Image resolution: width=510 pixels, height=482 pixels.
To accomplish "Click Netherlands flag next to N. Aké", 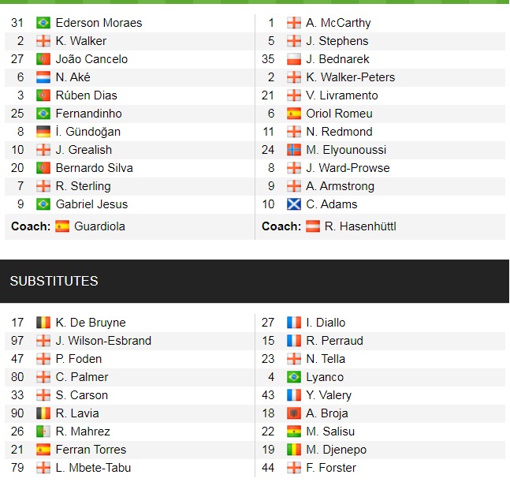I will 43,77.
